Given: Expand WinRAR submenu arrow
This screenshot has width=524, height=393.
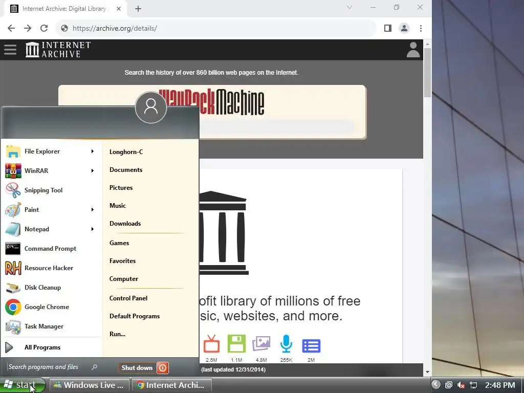Looking at the screenshot, I should point(92,171).
